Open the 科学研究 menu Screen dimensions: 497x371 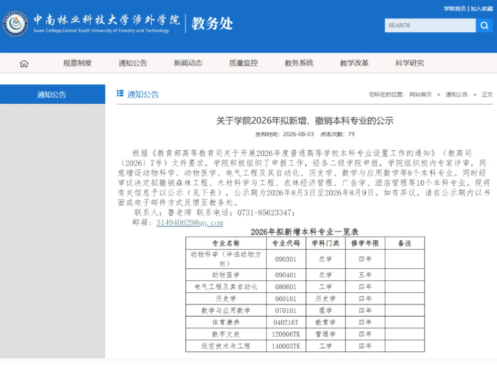[x=409, y=63]
